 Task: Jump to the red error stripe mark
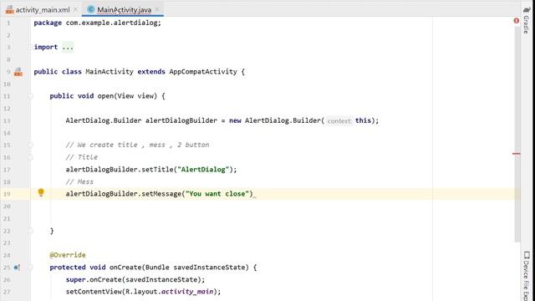pos(517,154)
